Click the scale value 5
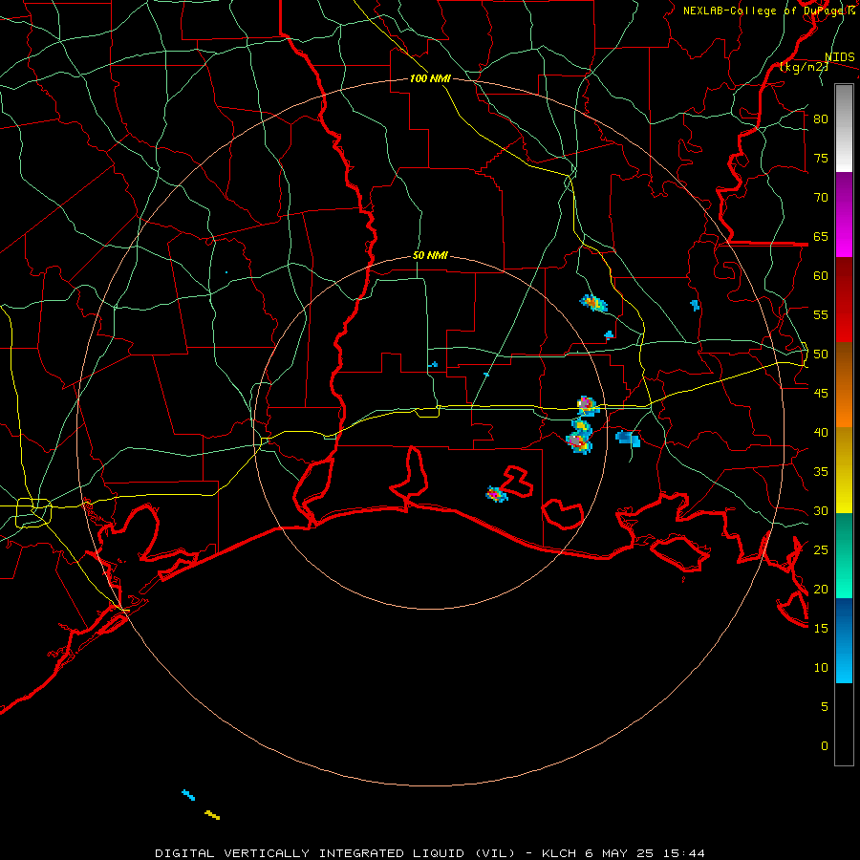The width and height of the screenshot is (860, 860). pos(825,707)
